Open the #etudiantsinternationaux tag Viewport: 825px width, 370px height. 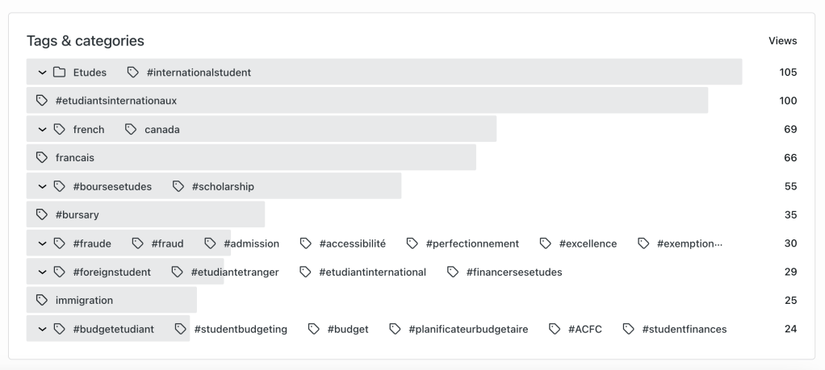(115, 101)
